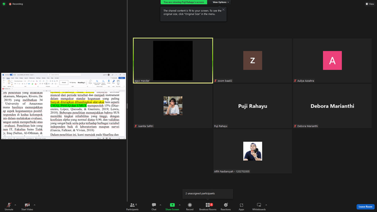Click the green encryption shield icon
377x212 pixels.
[x=4, y=4]
